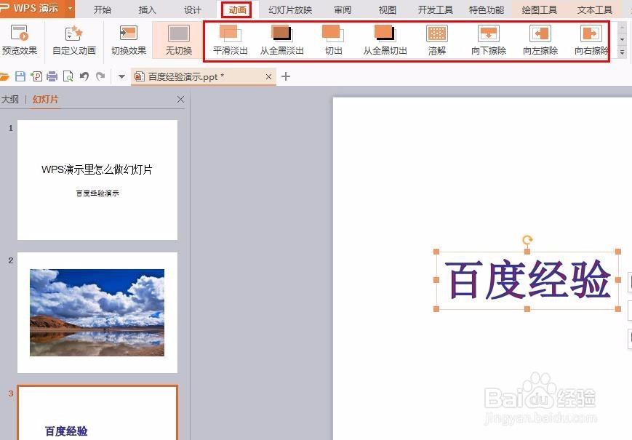Screen dimensions: 632x440
Task: Select slide 2 thumbnail with landscape photo
Action: (97, 313)
